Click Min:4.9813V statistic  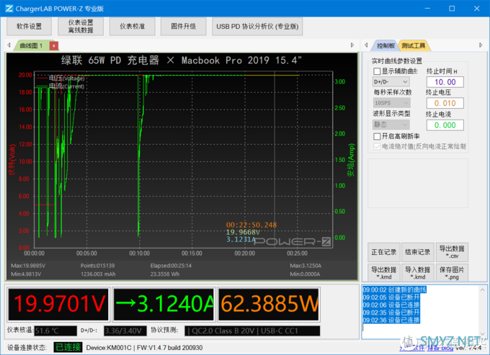(26, 274)
